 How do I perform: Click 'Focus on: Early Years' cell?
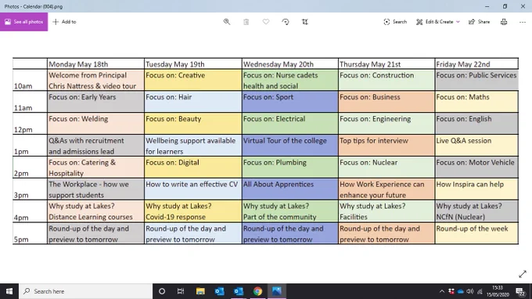pos(95,102)
